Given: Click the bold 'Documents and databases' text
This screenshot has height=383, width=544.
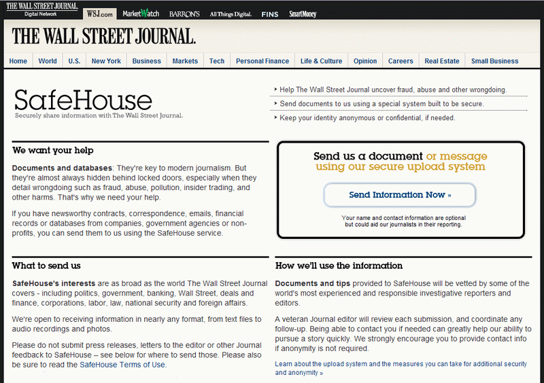Looking at the screenshot, I should [62, 168].
